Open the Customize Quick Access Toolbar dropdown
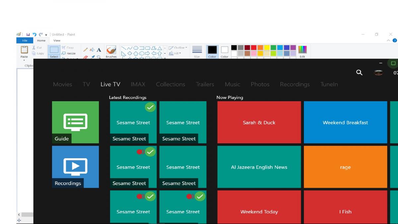398x224 pixels. 46,35
